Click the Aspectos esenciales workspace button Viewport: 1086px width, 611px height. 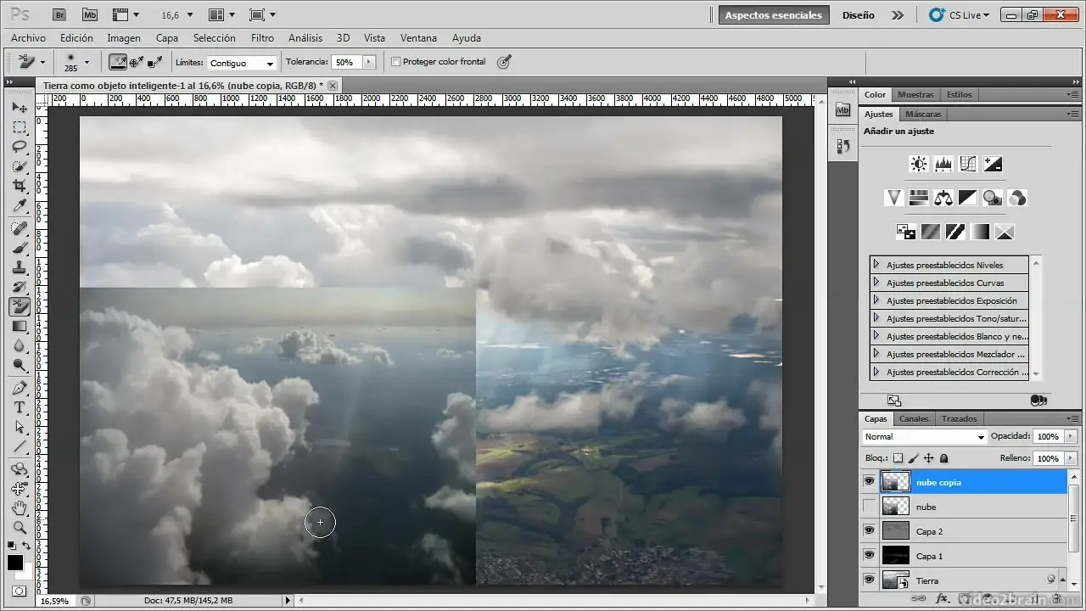pos(773,15)
